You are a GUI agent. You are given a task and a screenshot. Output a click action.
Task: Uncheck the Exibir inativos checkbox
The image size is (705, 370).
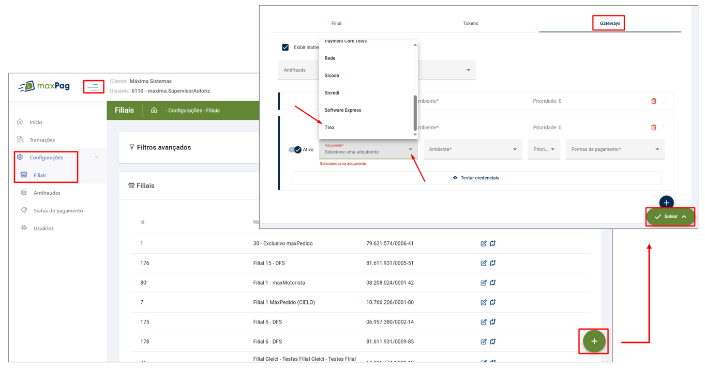285,47
